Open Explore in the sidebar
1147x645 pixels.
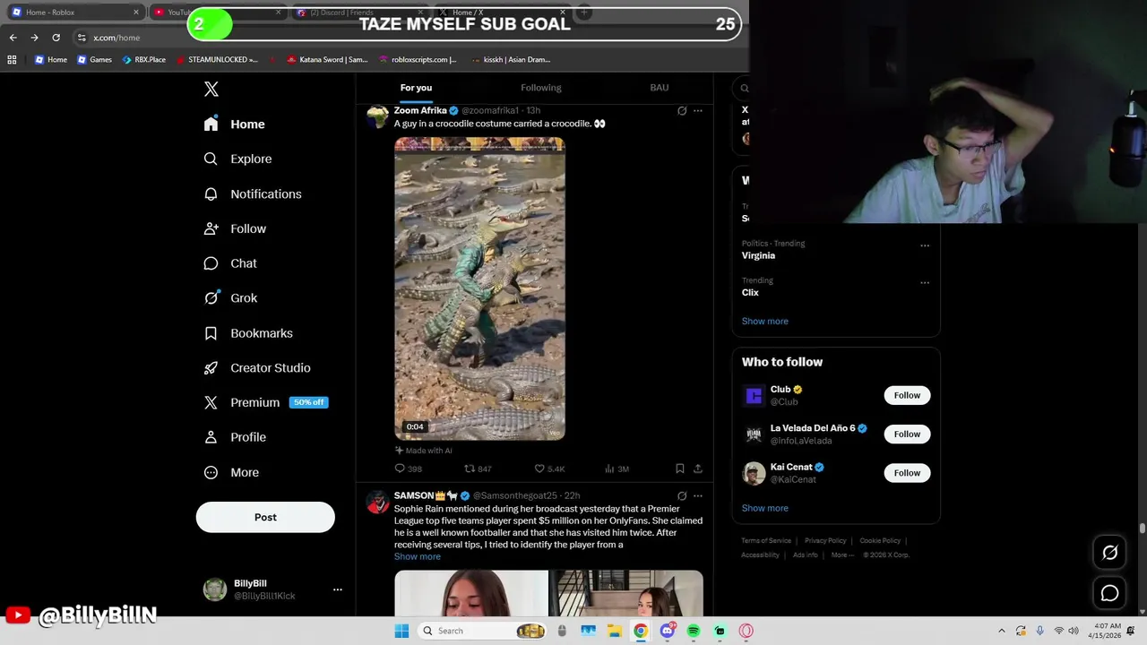[x=237, y=159]
